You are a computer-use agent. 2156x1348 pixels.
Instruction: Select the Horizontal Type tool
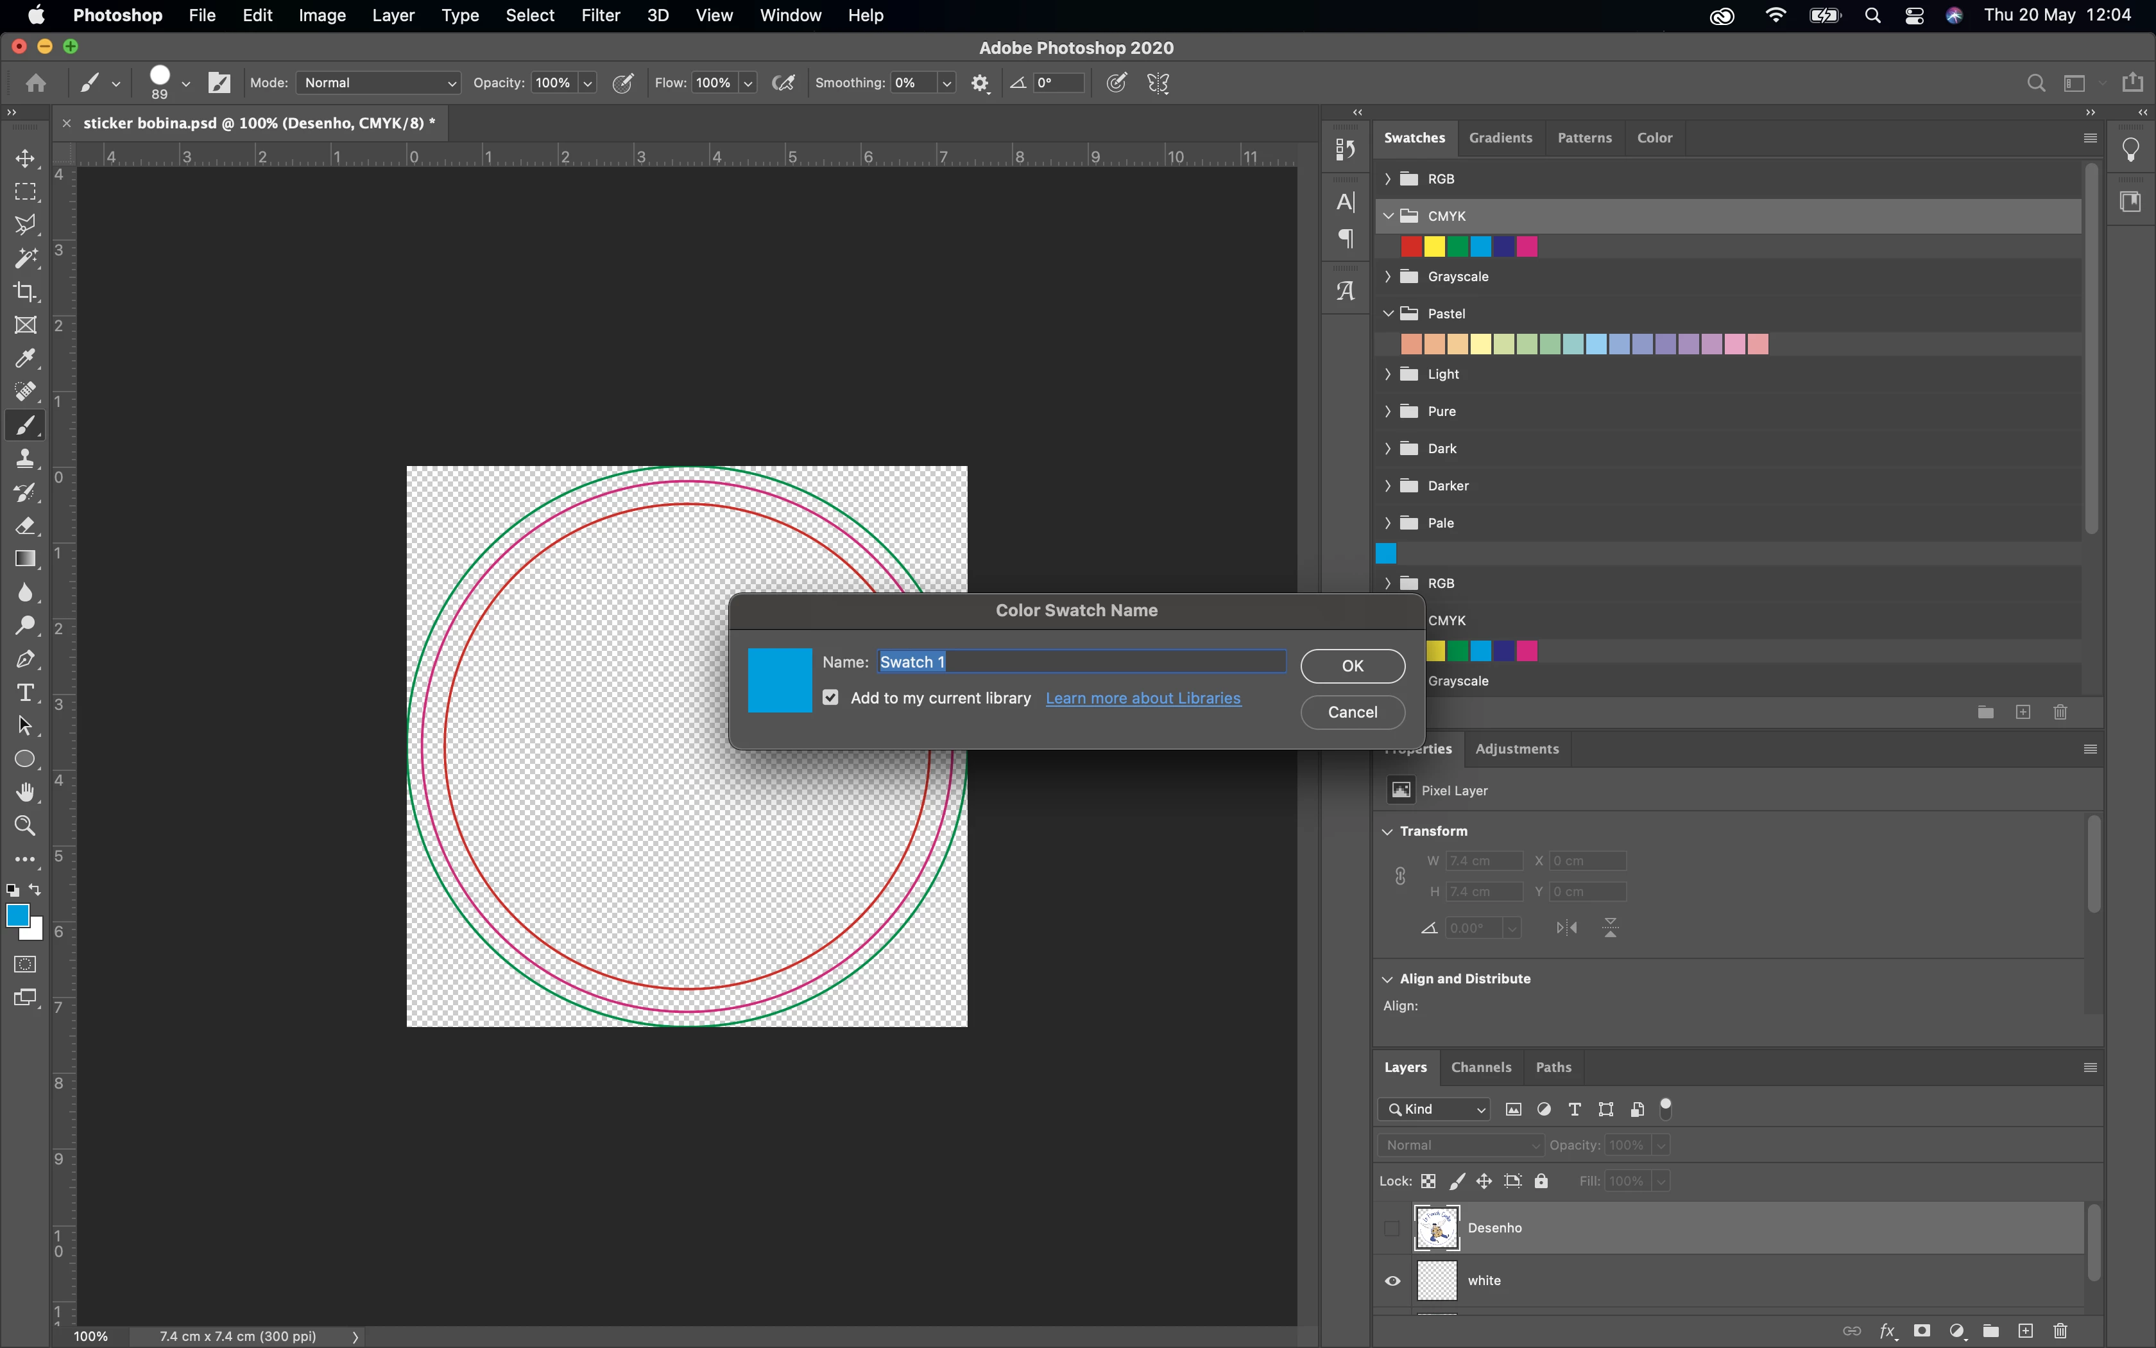[25, 693]
